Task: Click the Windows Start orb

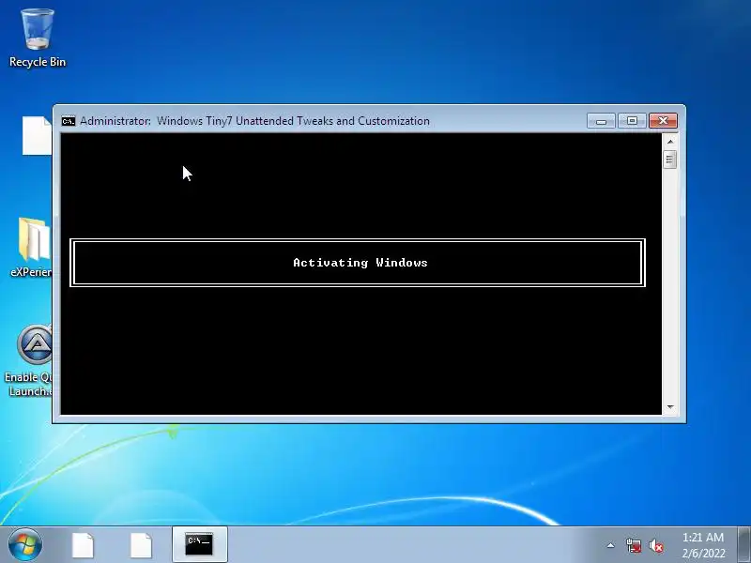Action: pos(25,545)
